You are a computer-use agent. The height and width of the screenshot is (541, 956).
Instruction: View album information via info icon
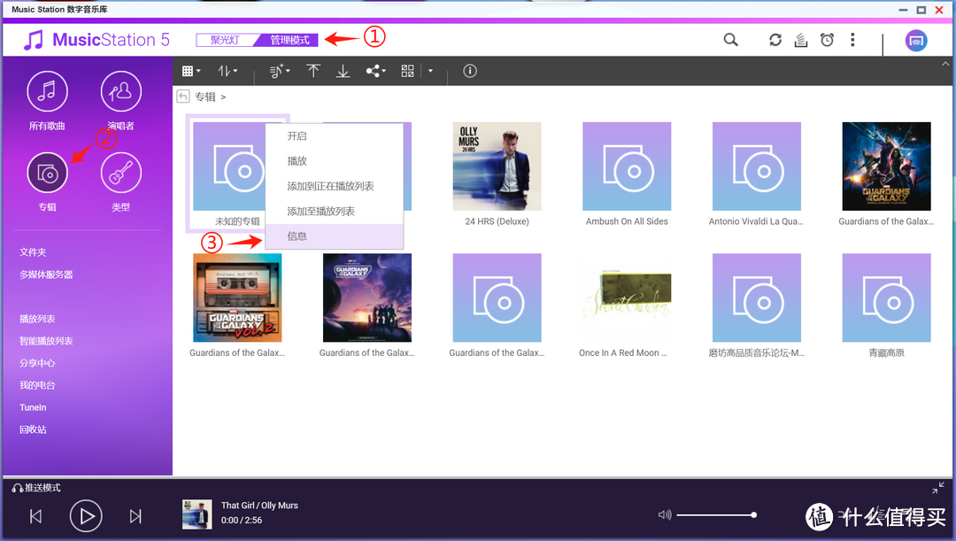(x=469, y=71)
